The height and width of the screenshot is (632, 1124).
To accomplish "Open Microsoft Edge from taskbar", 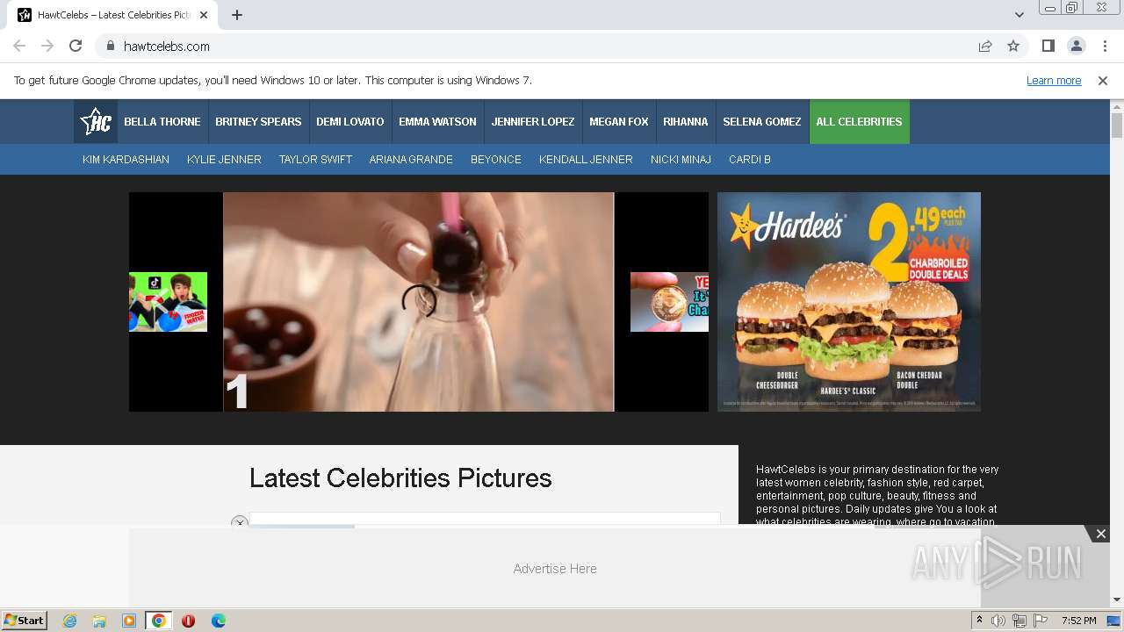I will click(219, 621).
